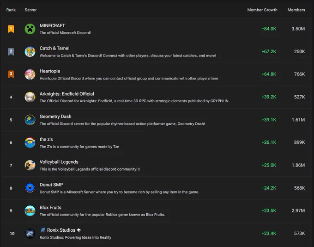314x247 pixels.
Task: Click the 3.50M members count
Action: tap(298, 29)
